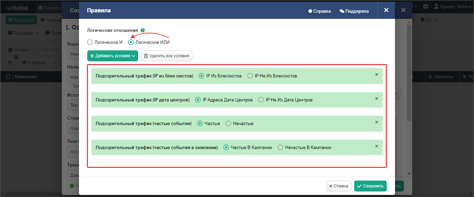Image resolution: width=474 pixels, height=197 pixels.
Task: Remove the частые события condition row
Action: [x=376, y=122]
